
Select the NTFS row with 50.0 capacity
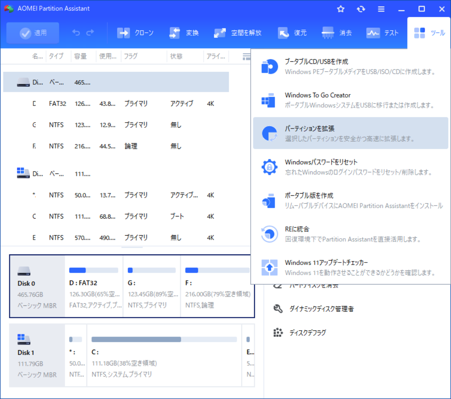pyautogui.click(x=116, y=195)
